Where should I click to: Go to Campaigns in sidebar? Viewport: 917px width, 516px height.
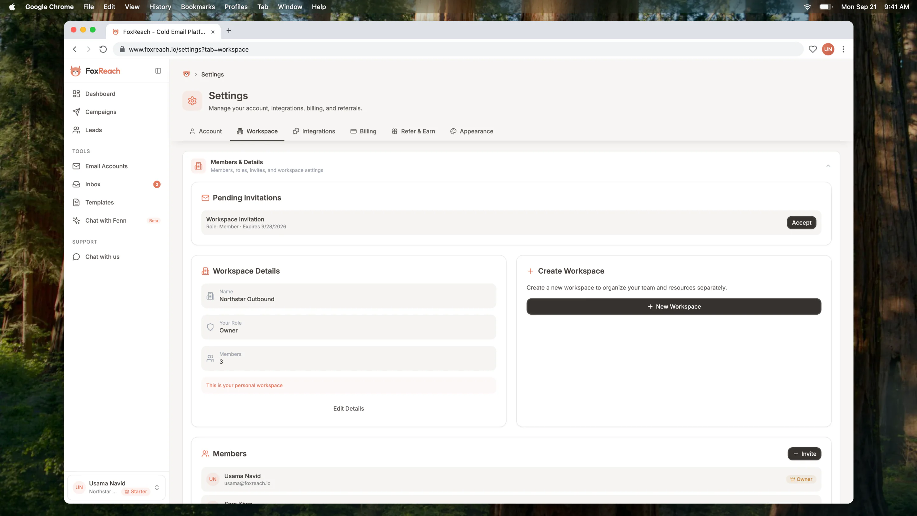[x=117, y=112]
